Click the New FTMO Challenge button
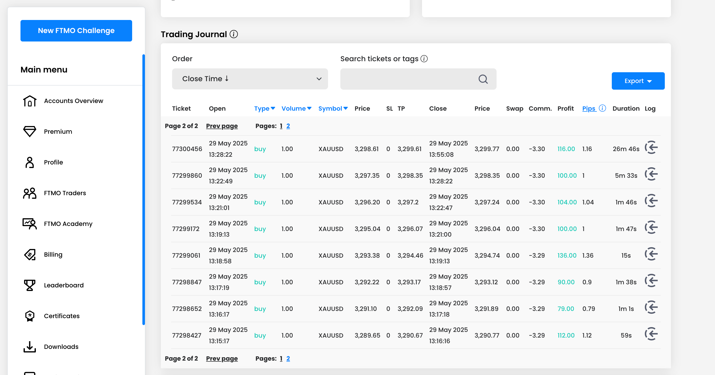This screenshot has width=715, height=375. (76, 31)
